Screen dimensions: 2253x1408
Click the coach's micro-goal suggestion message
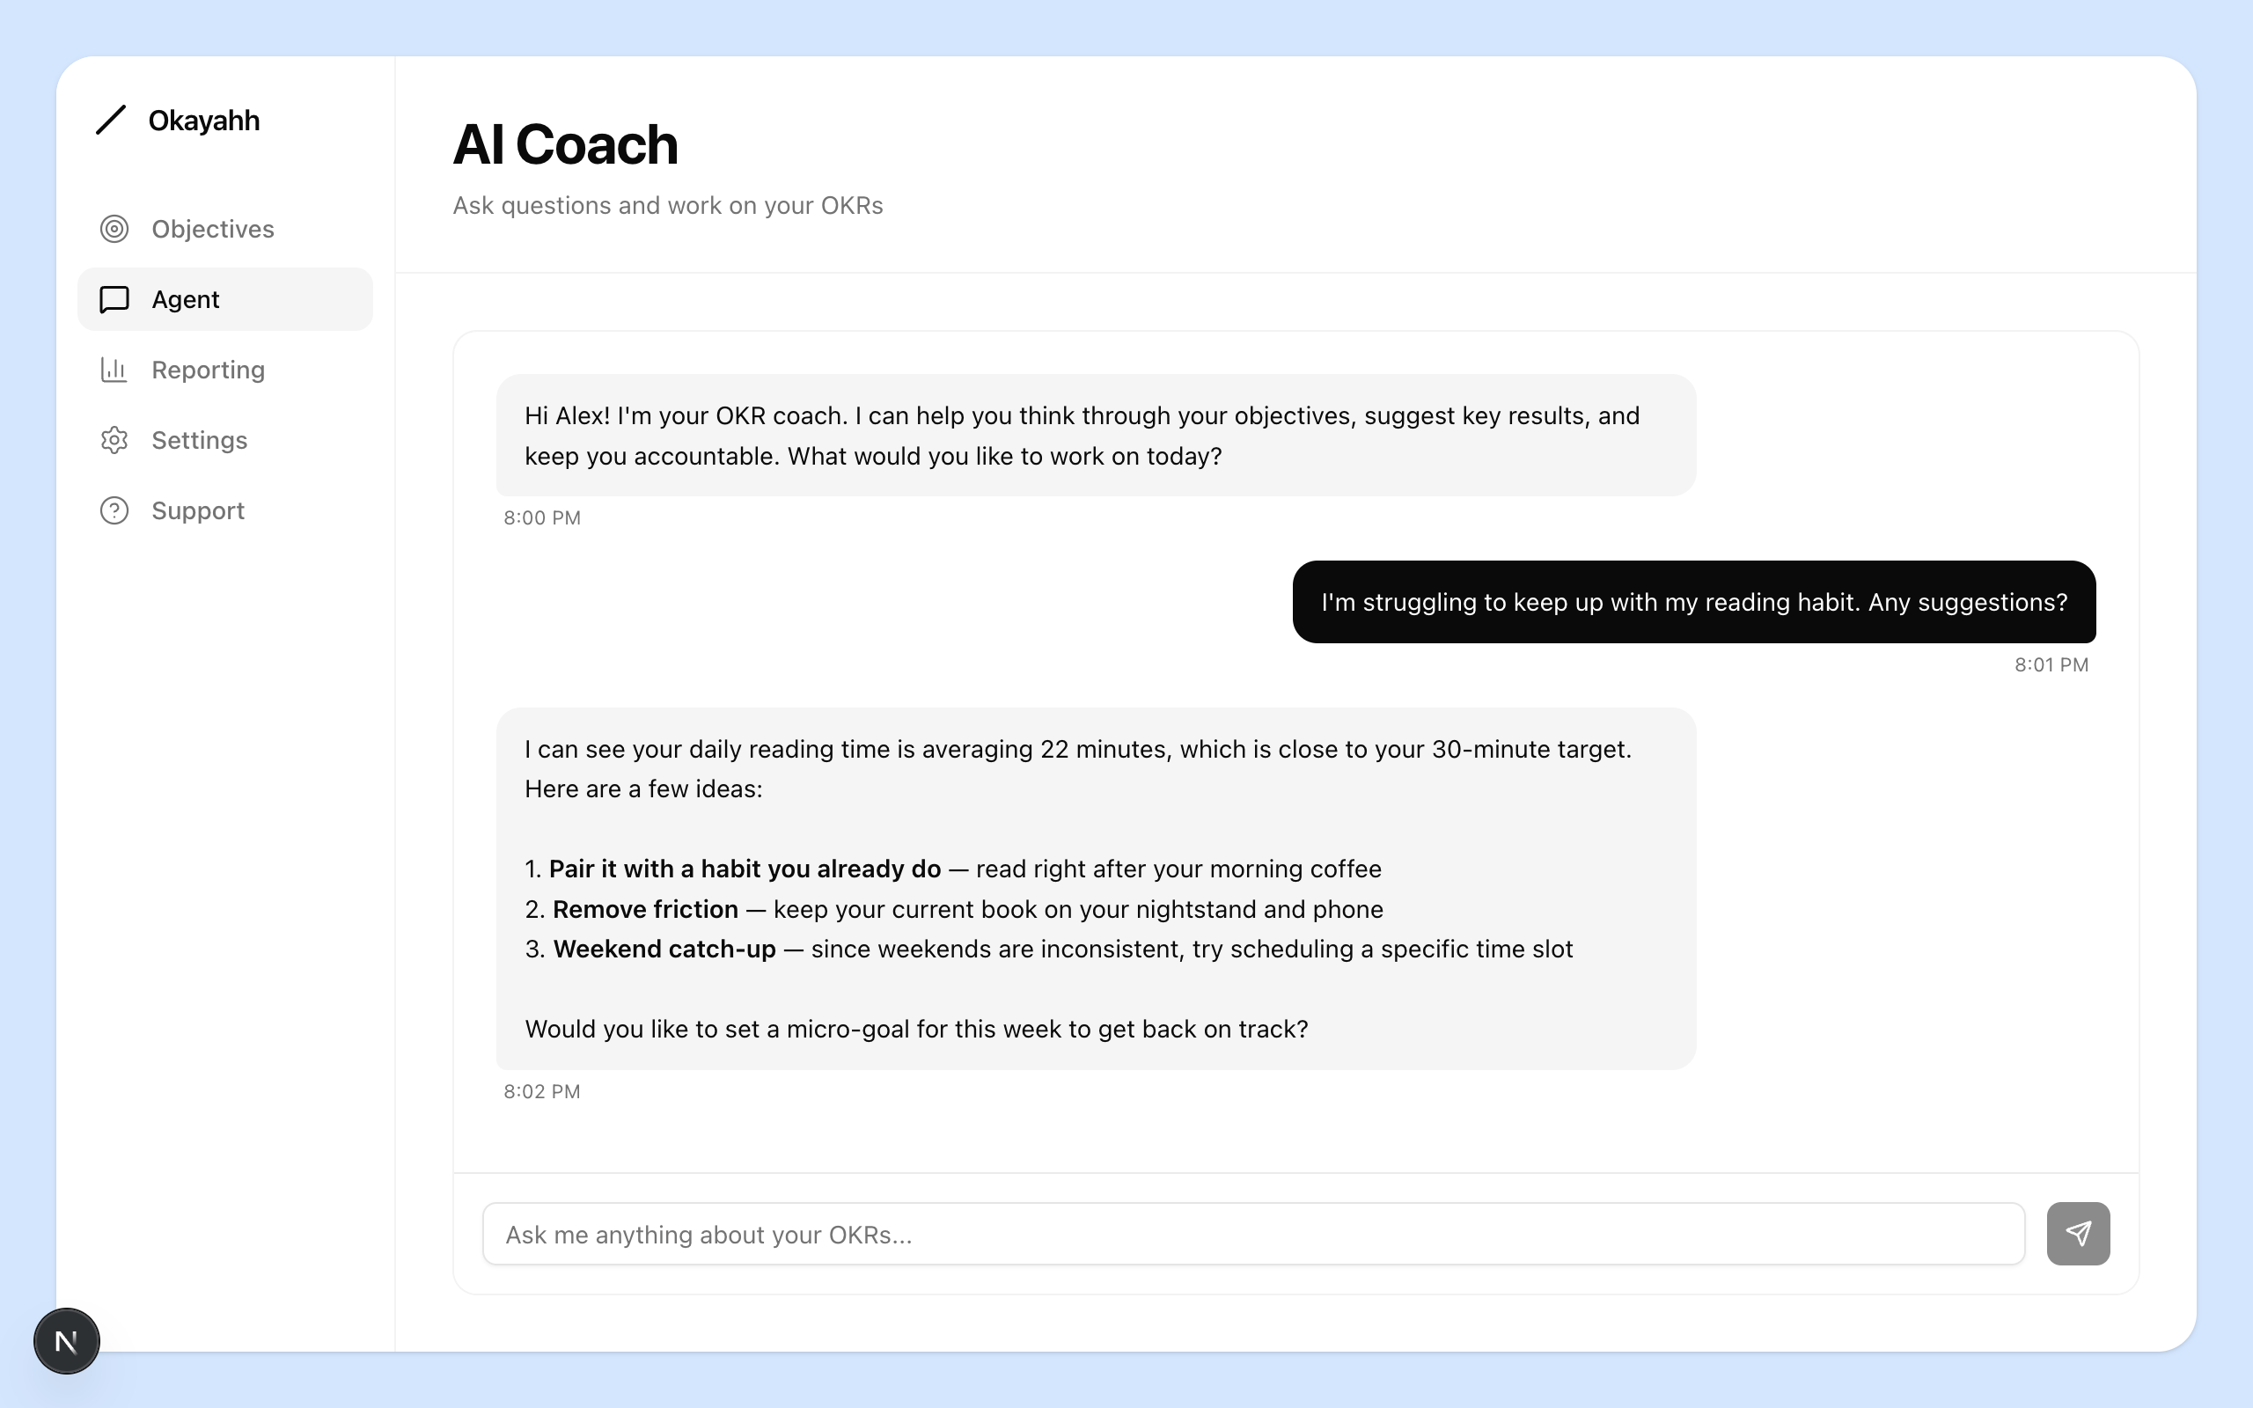point(1095,889)
